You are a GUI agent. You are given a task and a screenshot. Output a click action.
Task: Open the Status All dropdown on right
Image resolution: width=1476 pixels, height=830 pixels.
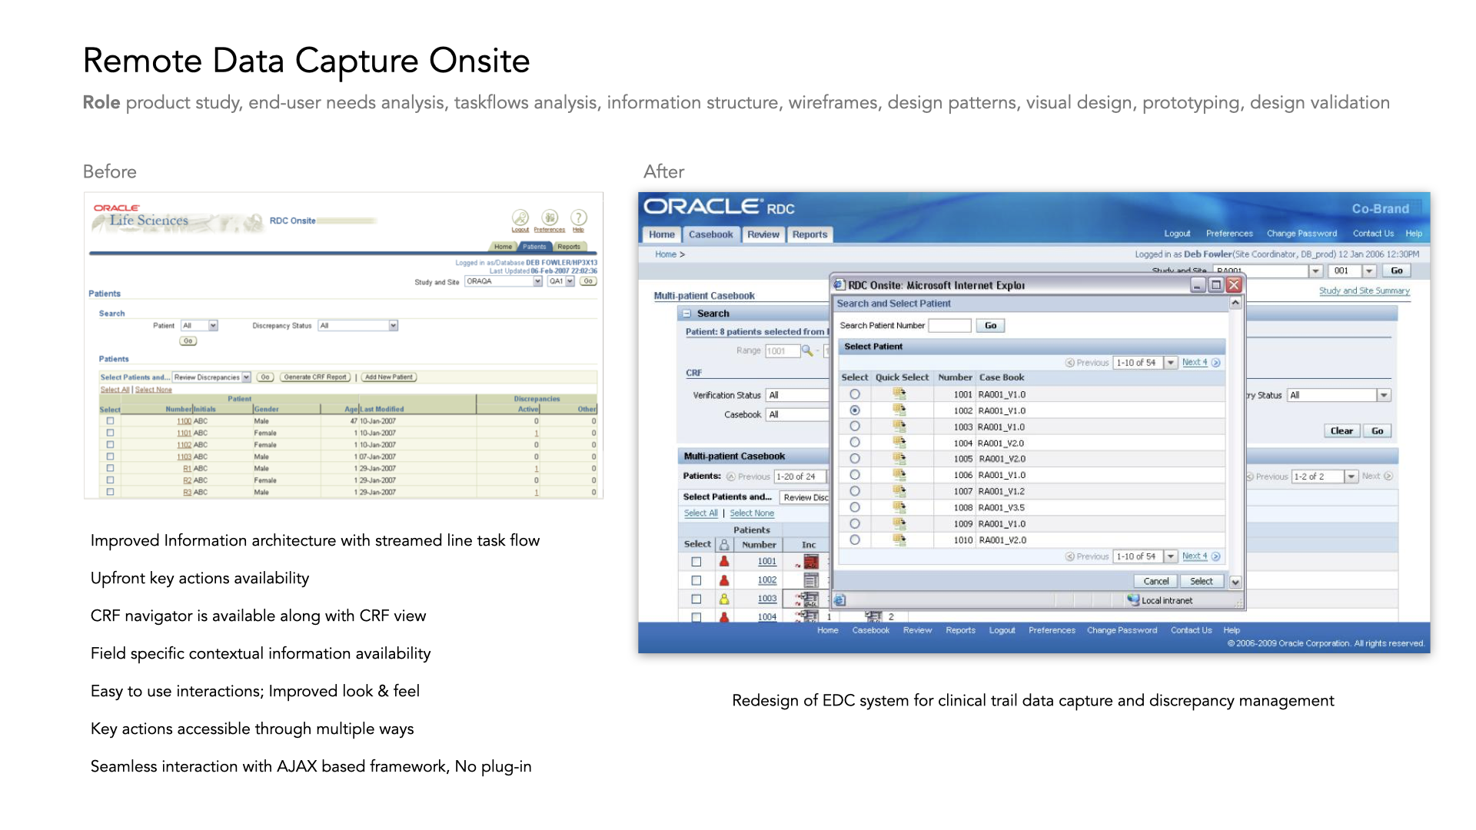click(1383, 395)
